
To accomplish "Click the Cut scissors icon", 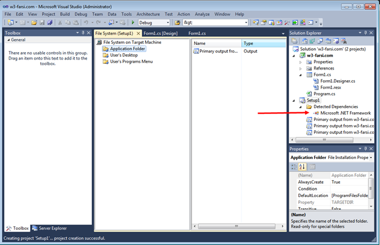I will (x=60, y=23).
